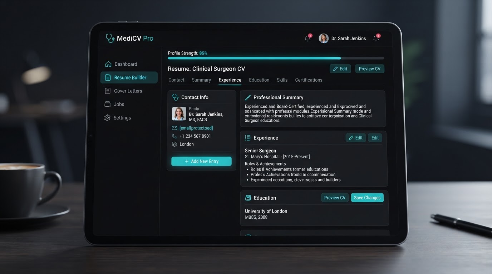492x274 pixels.
Task: Click Preview CV in the resume title row
Action: [x=370, y=69]
